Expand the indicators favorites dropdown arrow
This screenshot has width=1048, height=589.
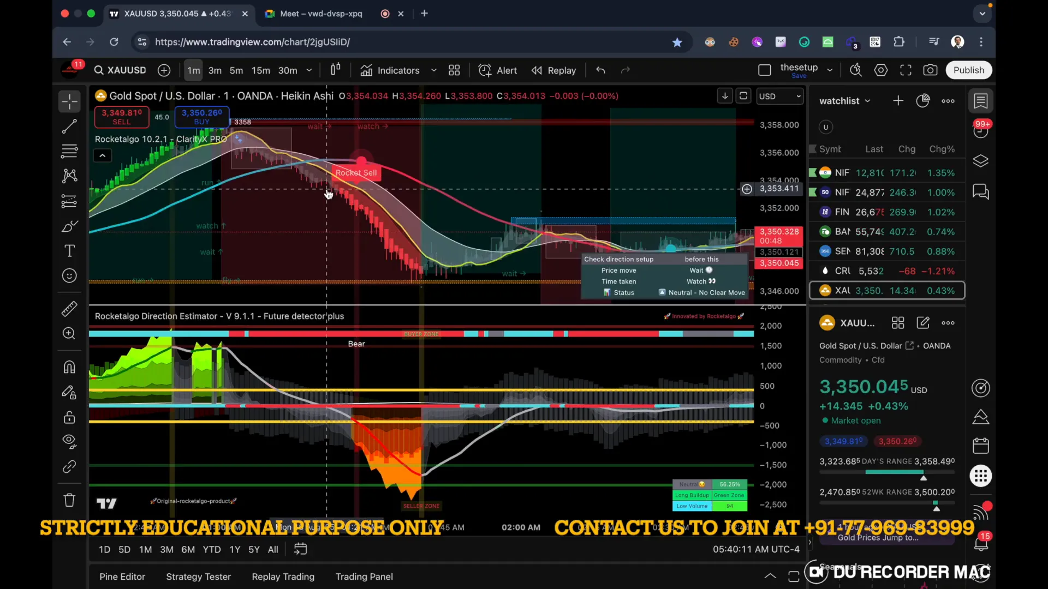(x=434, y=70)
